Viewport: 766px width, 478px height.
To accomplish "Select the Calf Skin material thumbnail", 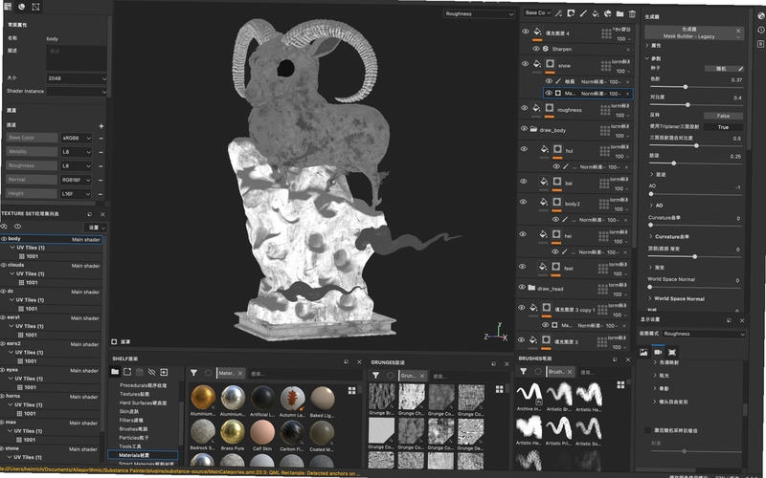I will pyautogui.click(x=262, y=432).
